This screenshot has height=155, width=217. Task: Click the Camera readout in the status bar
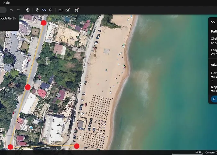tap(211, 153)
